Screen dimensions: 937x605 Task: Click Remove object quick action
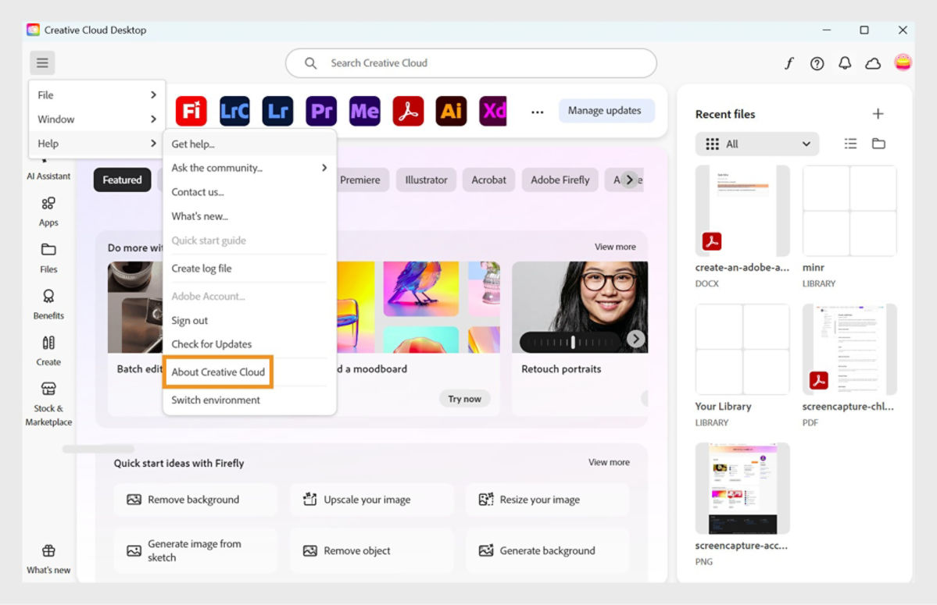click(x=371, y=550)
